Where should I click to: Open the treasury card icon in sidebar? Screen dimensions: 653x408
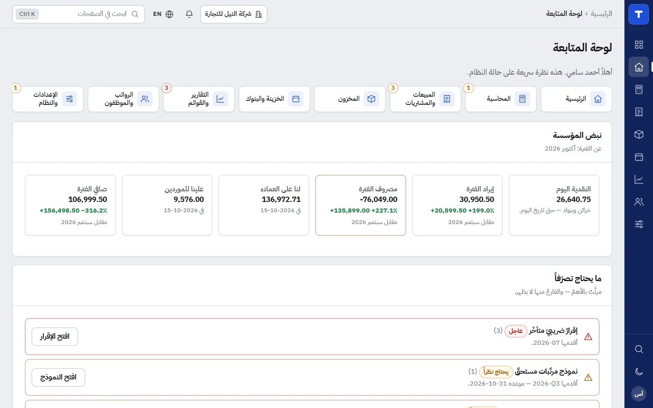639,157
